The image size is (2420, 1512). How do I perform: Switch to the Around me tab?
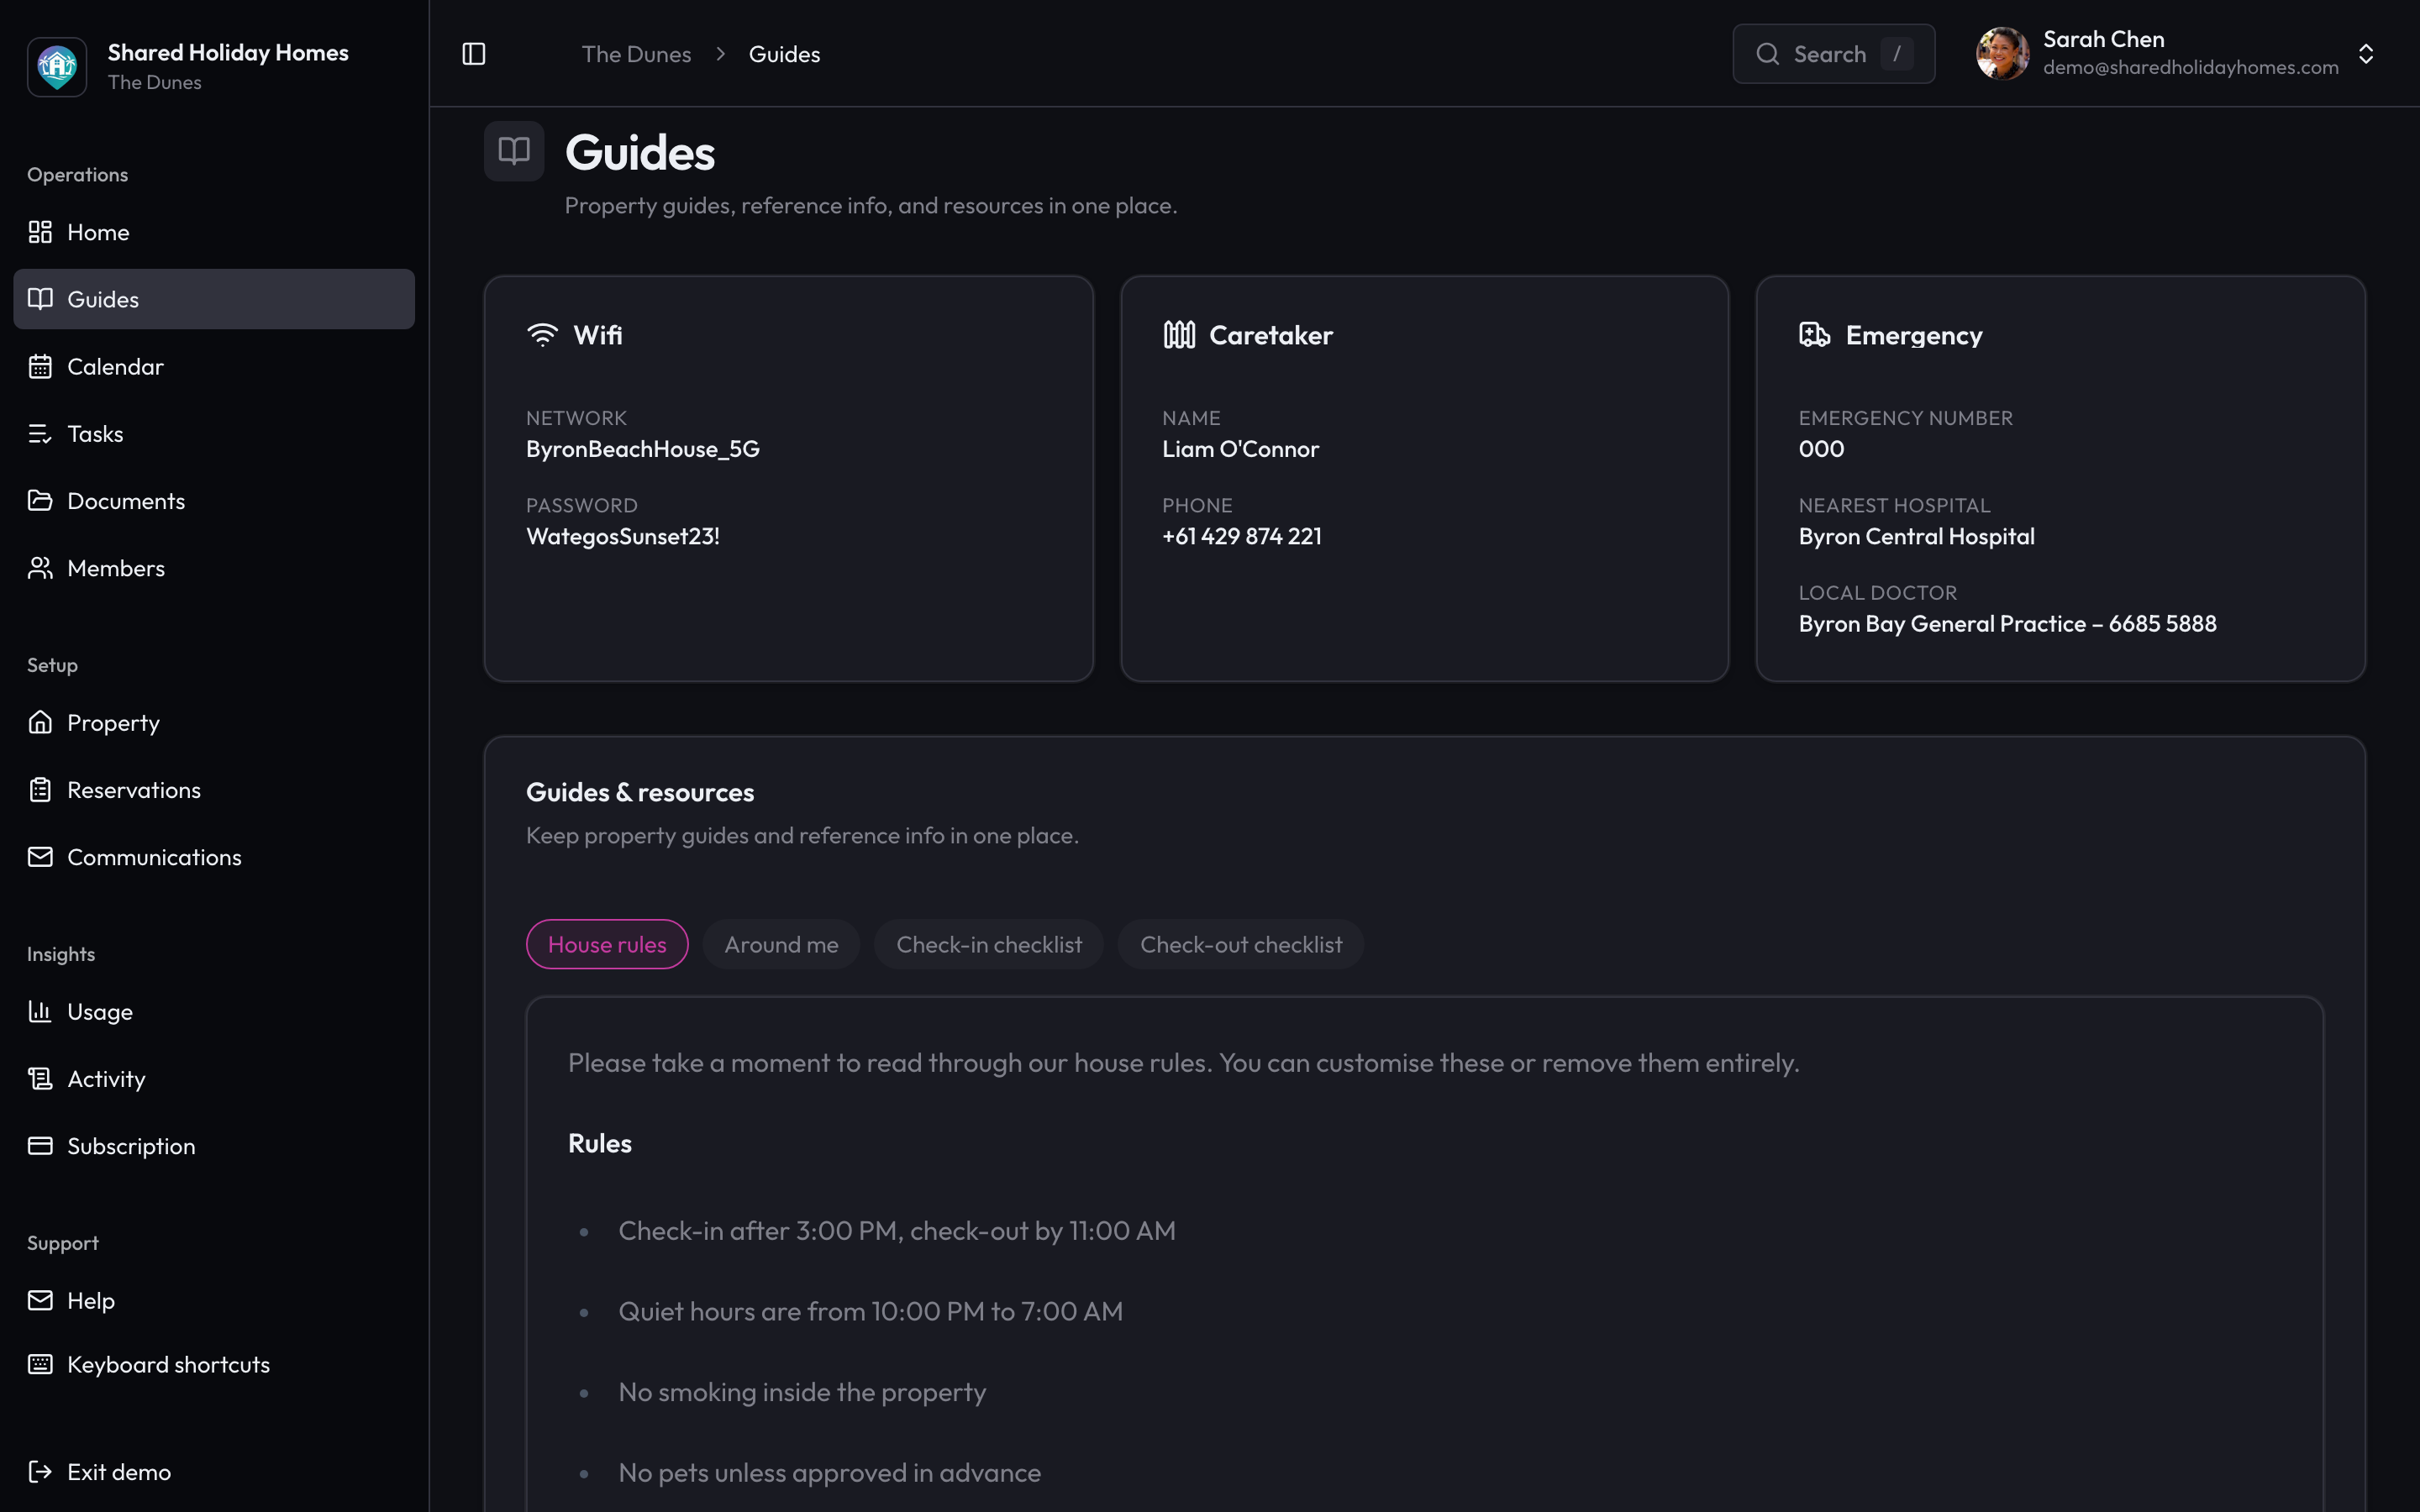[781, 944]
